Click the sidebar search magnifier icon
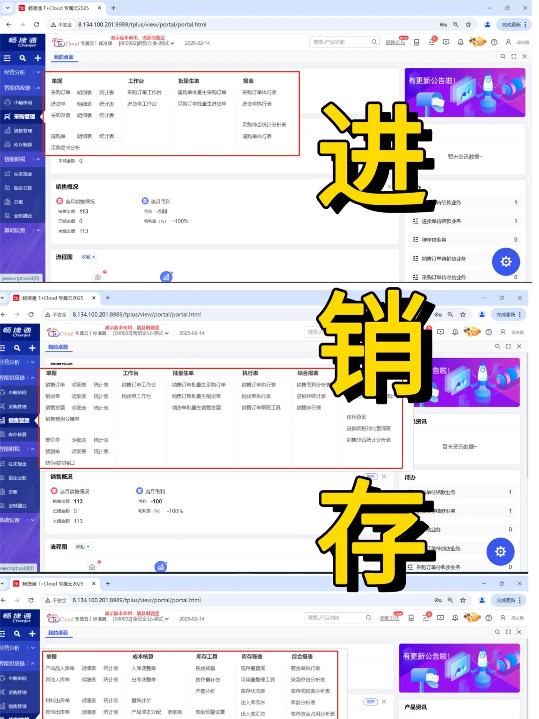 click(x=22, y=58)
